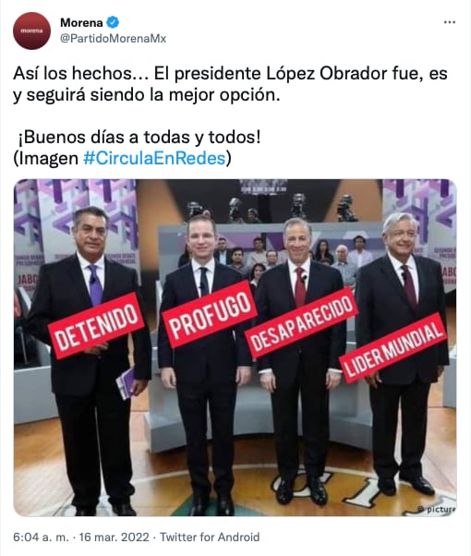This screenshot has height=556, width=471.
Task: Click the red tie on the DESAPARECIDO man
Action: click(300, 286)
